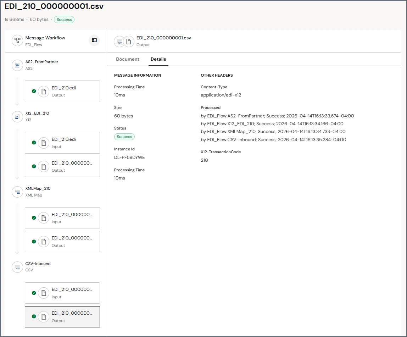407x337 pixels.
Task: Click file icon of X12 EDI_210.edi input
Action: tap(44, 143)
